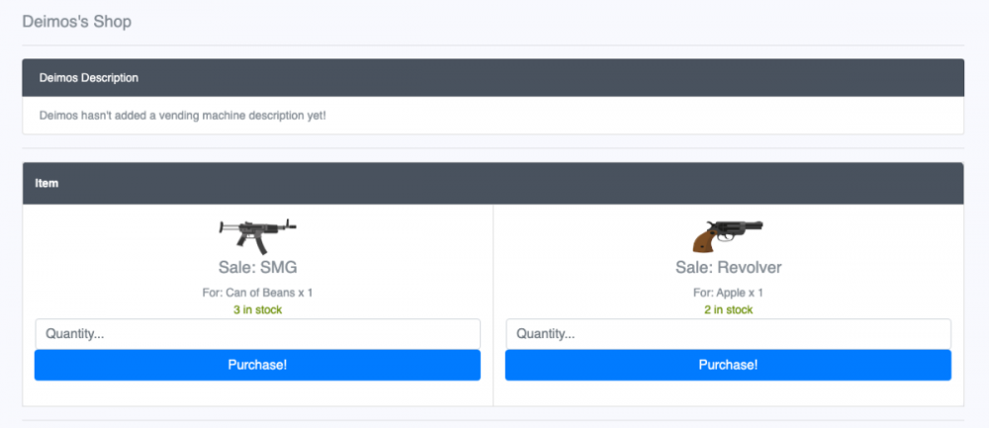Click the horizontal divider below the shop heading
Image resolution: width=989 pixels, height=428 pixels.
493,45
